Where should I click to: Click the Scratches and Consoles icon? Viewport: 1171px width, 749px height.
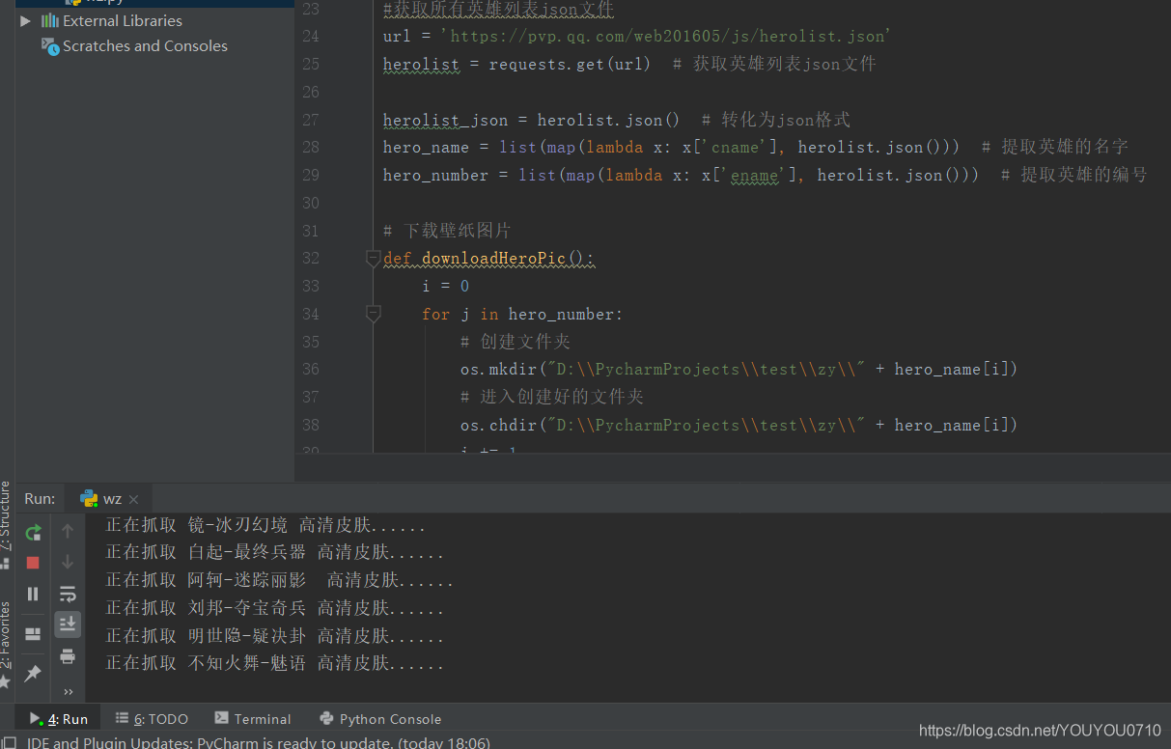(50, 45)
